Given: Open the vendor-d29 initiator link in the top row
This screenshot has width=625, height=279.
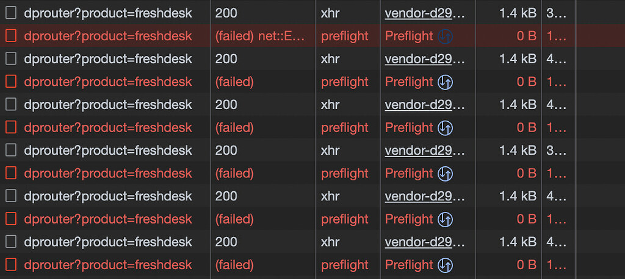Looking at the screenshot, I should point(425,13).
